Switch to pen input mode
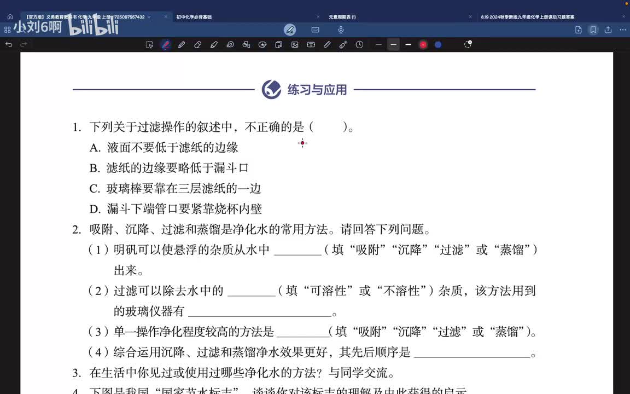 pos(290,30)
